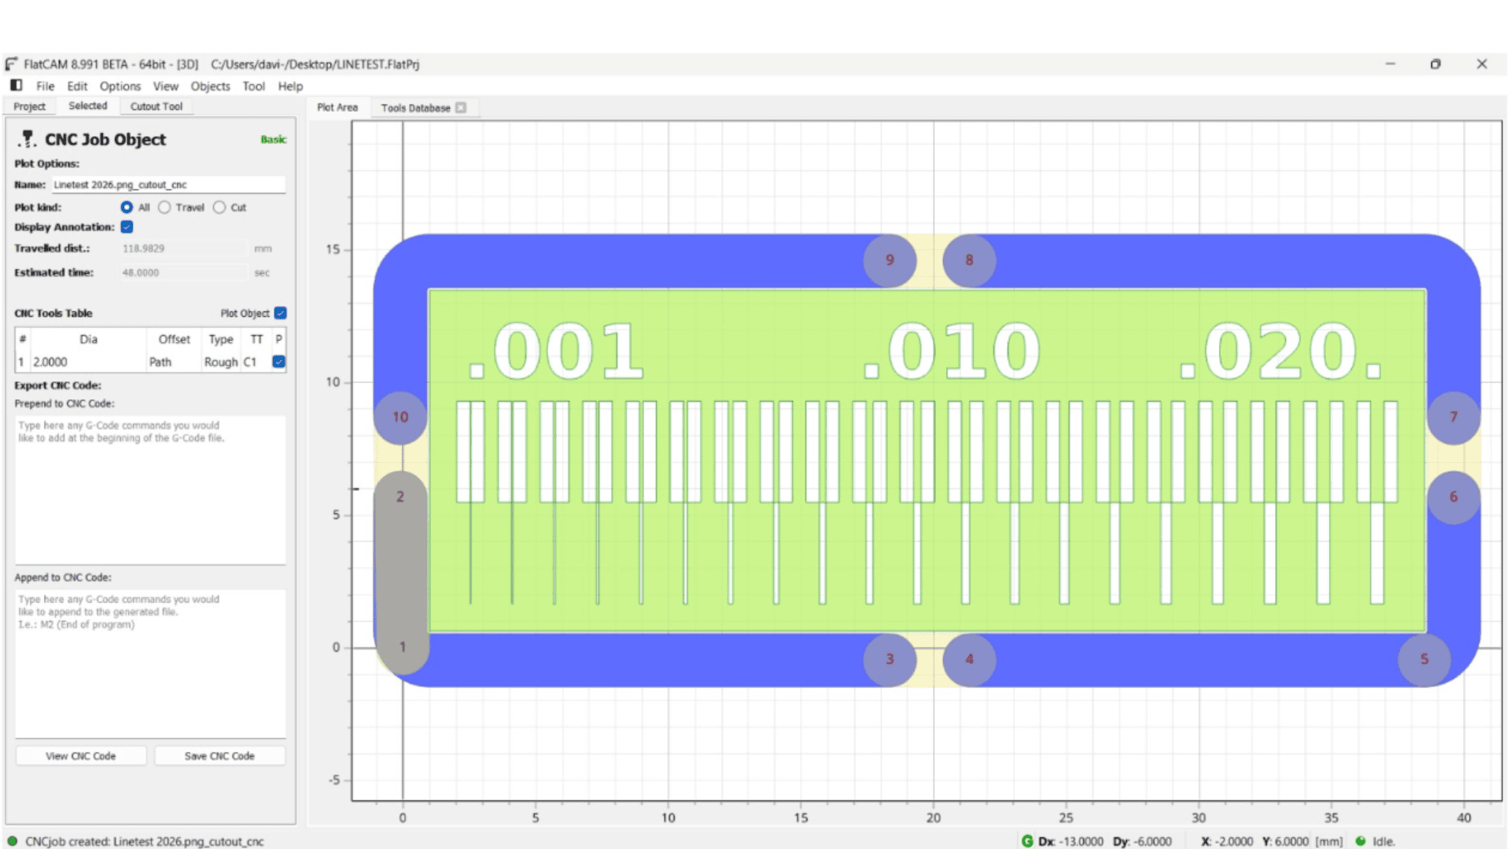Open the Options menu

tap(120, 86)
